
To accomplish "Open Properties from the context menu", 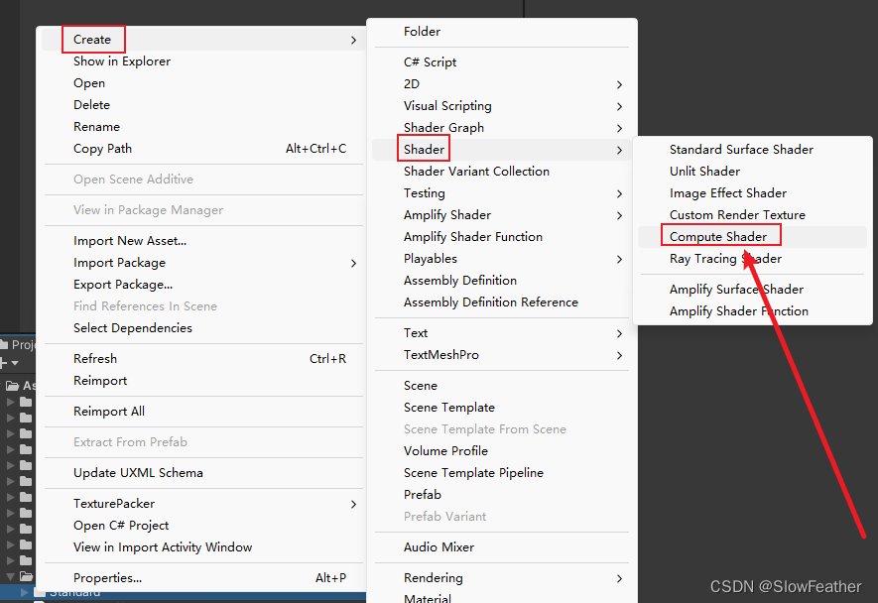I will [x=103, y=577].
